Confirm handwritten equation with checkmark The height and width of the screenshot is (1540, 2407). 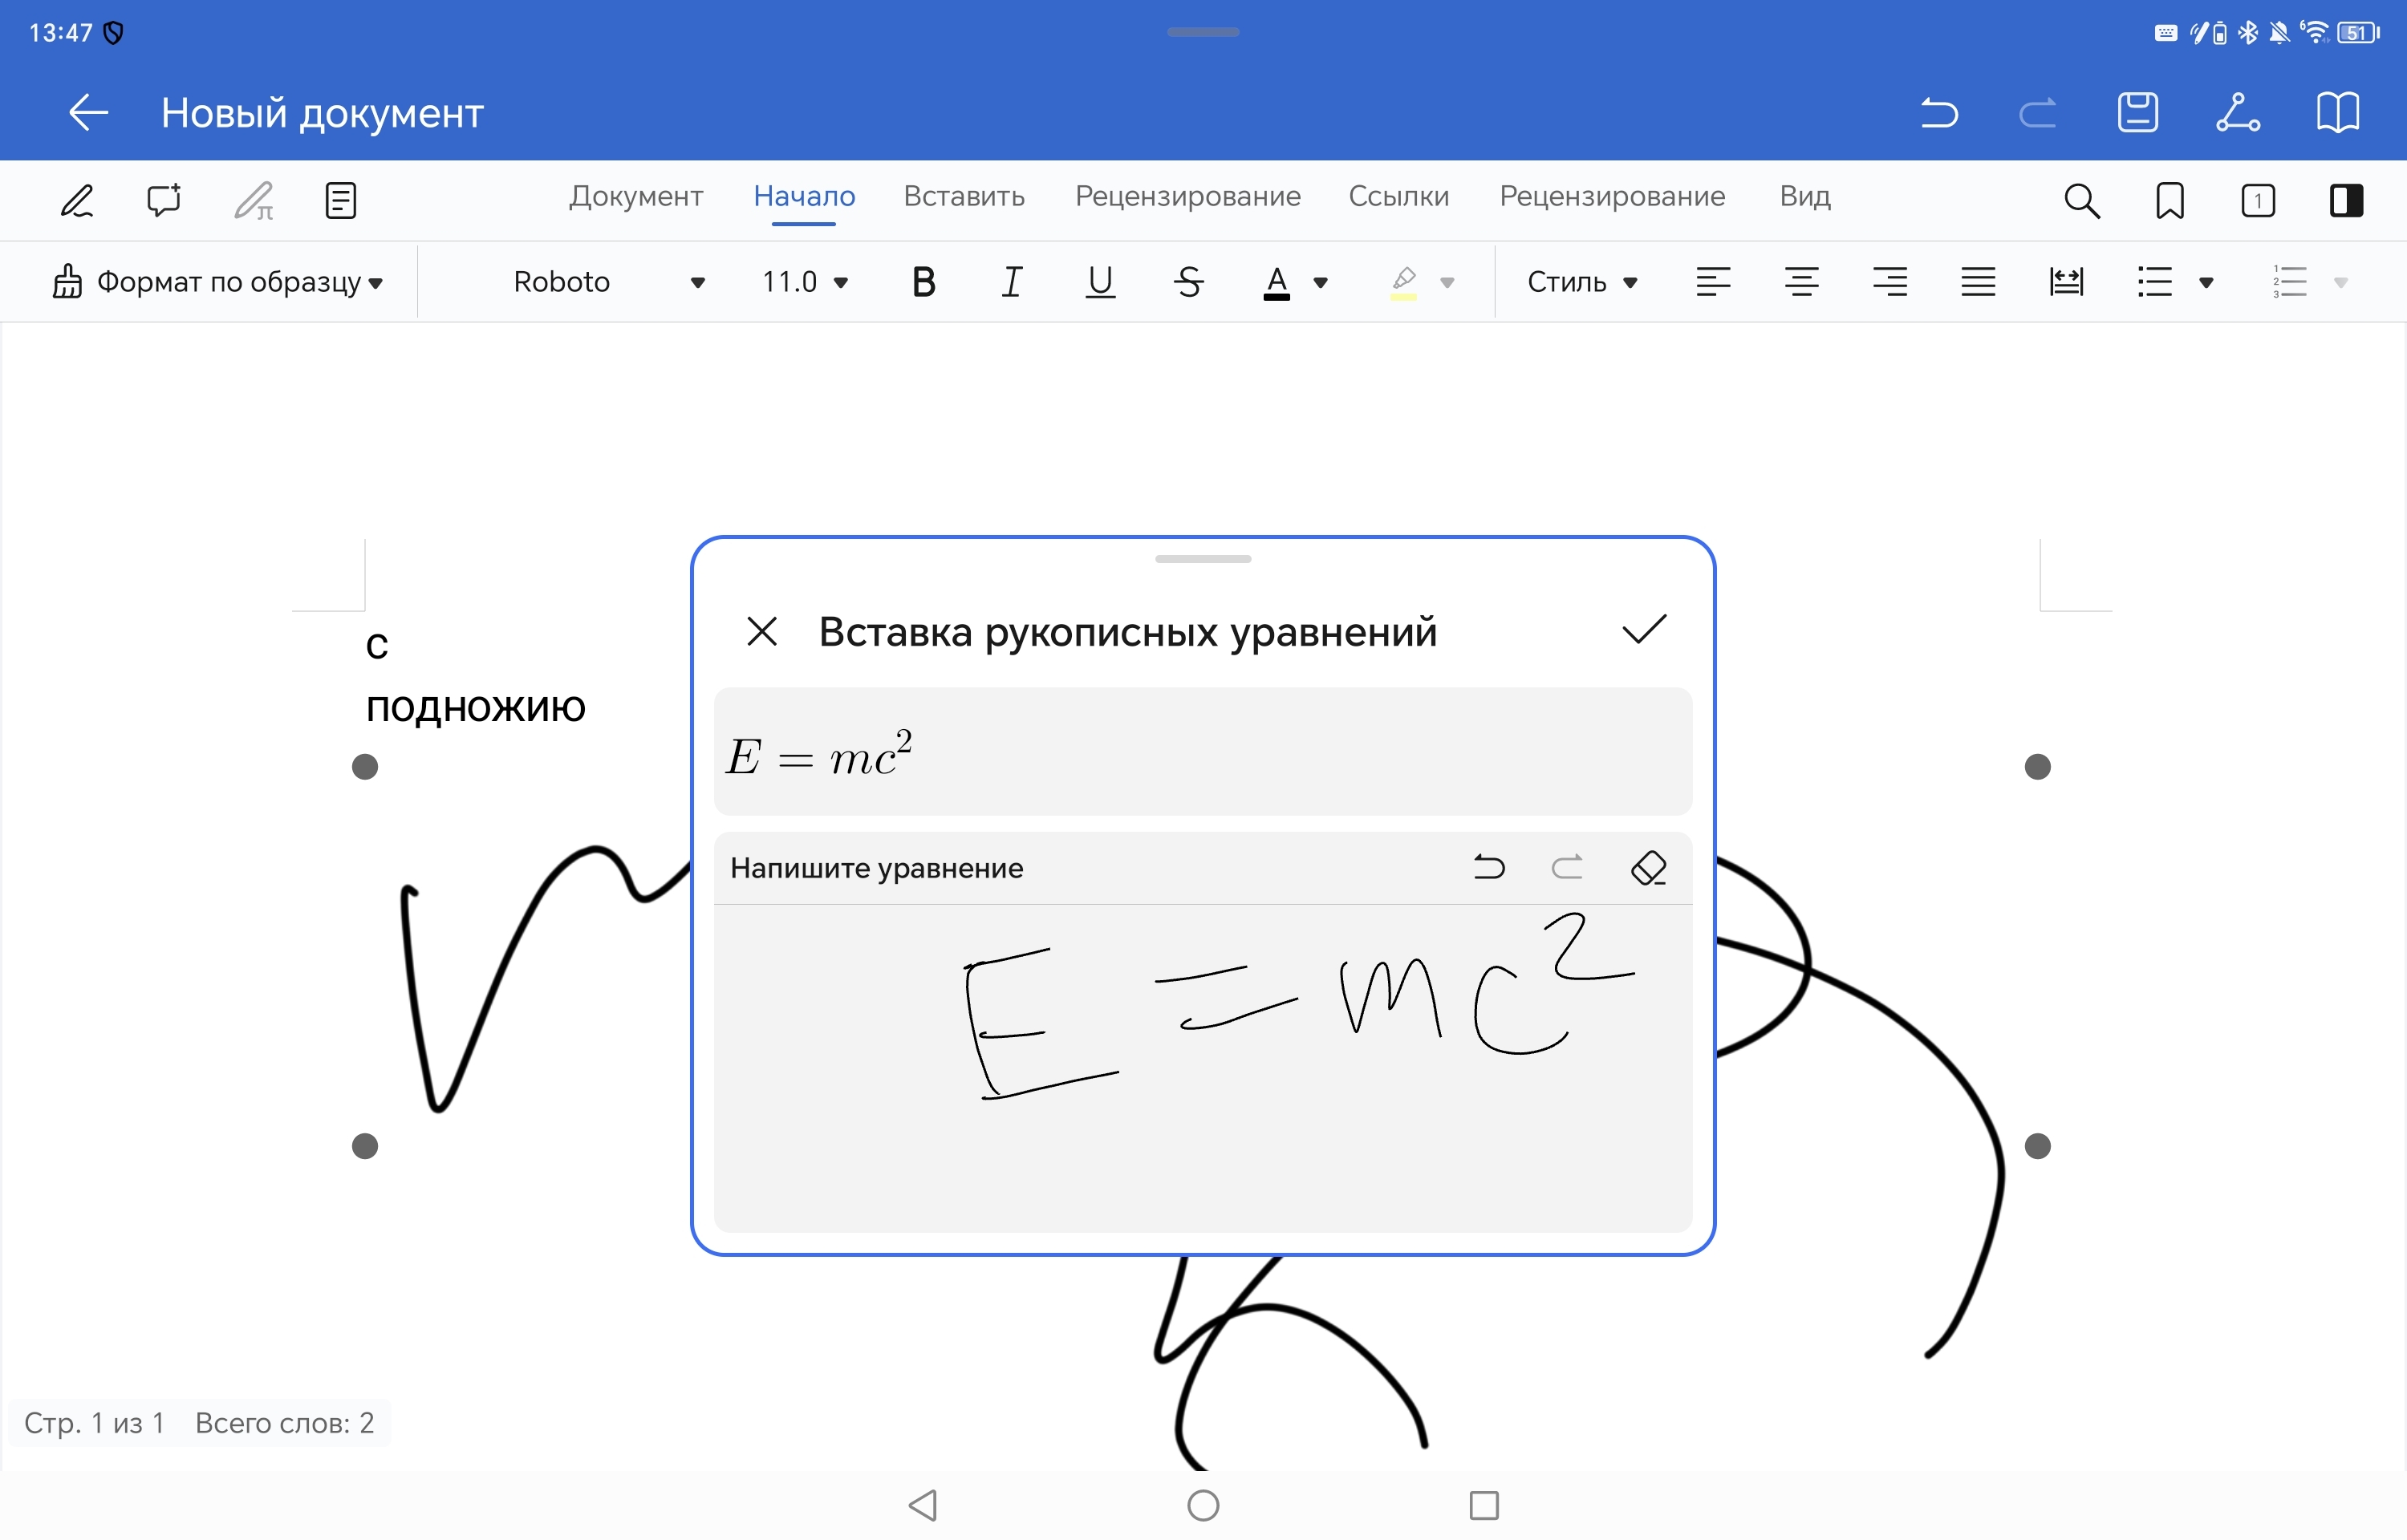[1643, 630]
